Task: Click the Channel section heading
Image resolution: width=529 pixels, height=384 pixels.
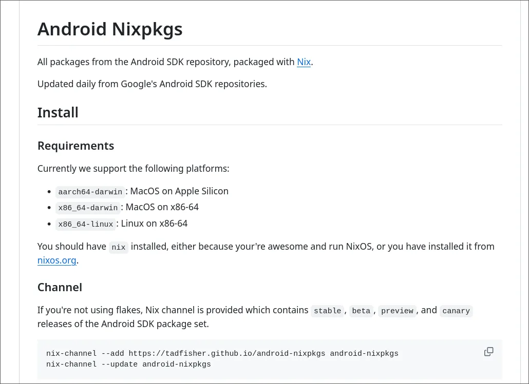Action: click(x=60, y=287)
